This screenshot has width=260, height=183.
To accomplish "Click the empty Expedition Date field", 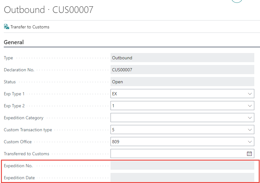I will 182,177.
